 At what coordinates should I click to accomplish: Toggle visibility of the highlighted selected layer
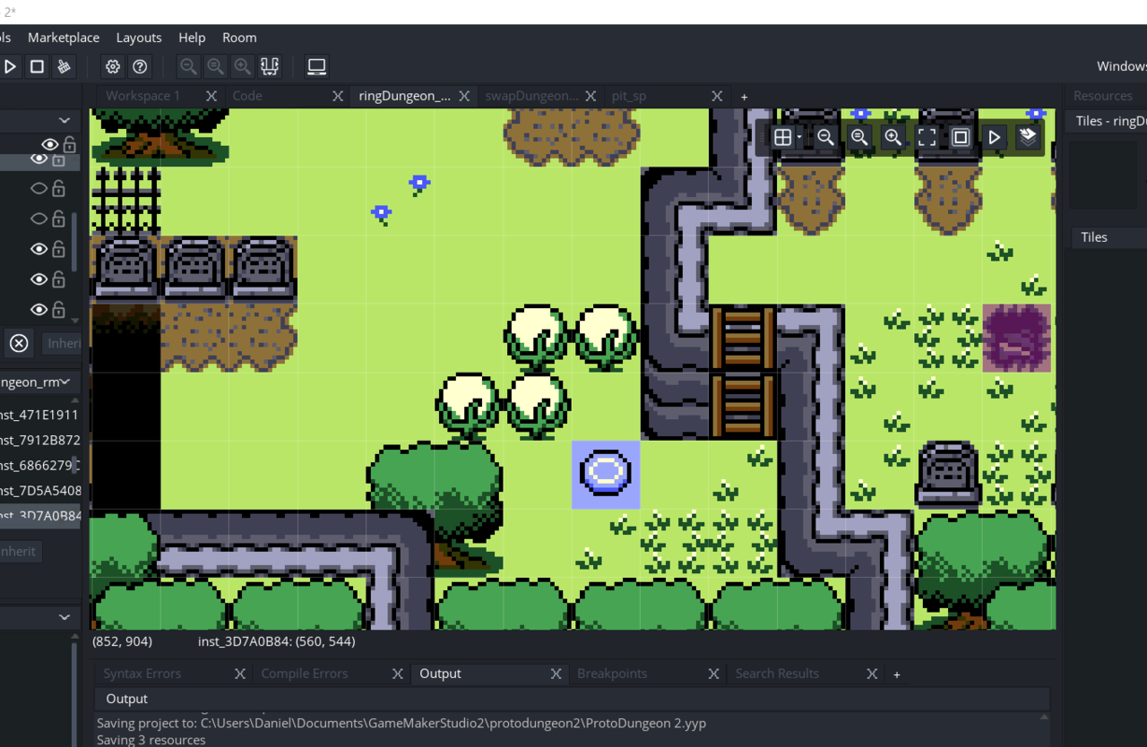(x=39, y=159)
